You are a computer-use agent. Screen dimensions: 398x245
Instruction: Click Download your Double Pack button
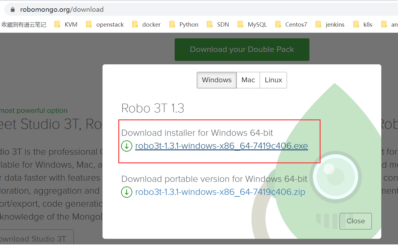[242, 49]
